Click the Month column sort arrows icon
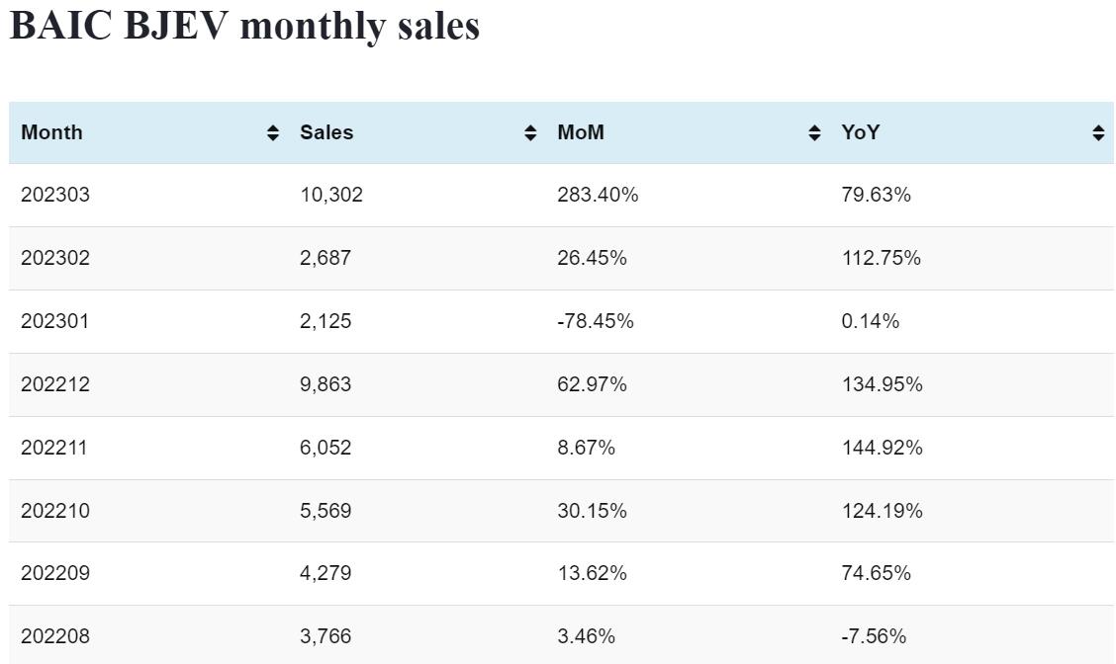 click(273, 133)
